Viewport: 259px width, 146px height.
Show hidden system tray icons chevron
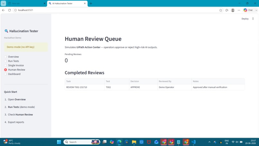point(210,142)
